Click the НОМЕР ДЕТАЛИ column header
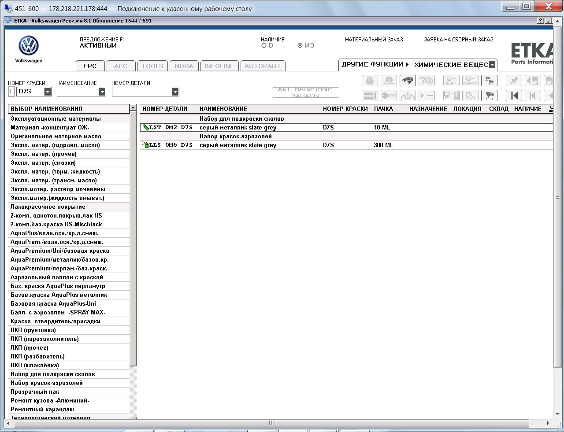This screenshot has width=564, height=432. click(x=165, y=109)
